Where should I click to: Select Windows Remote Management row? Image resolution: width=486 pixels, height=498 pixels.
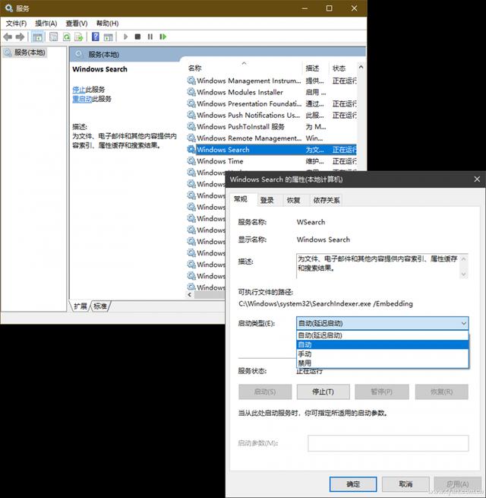(x=272, y=138)
